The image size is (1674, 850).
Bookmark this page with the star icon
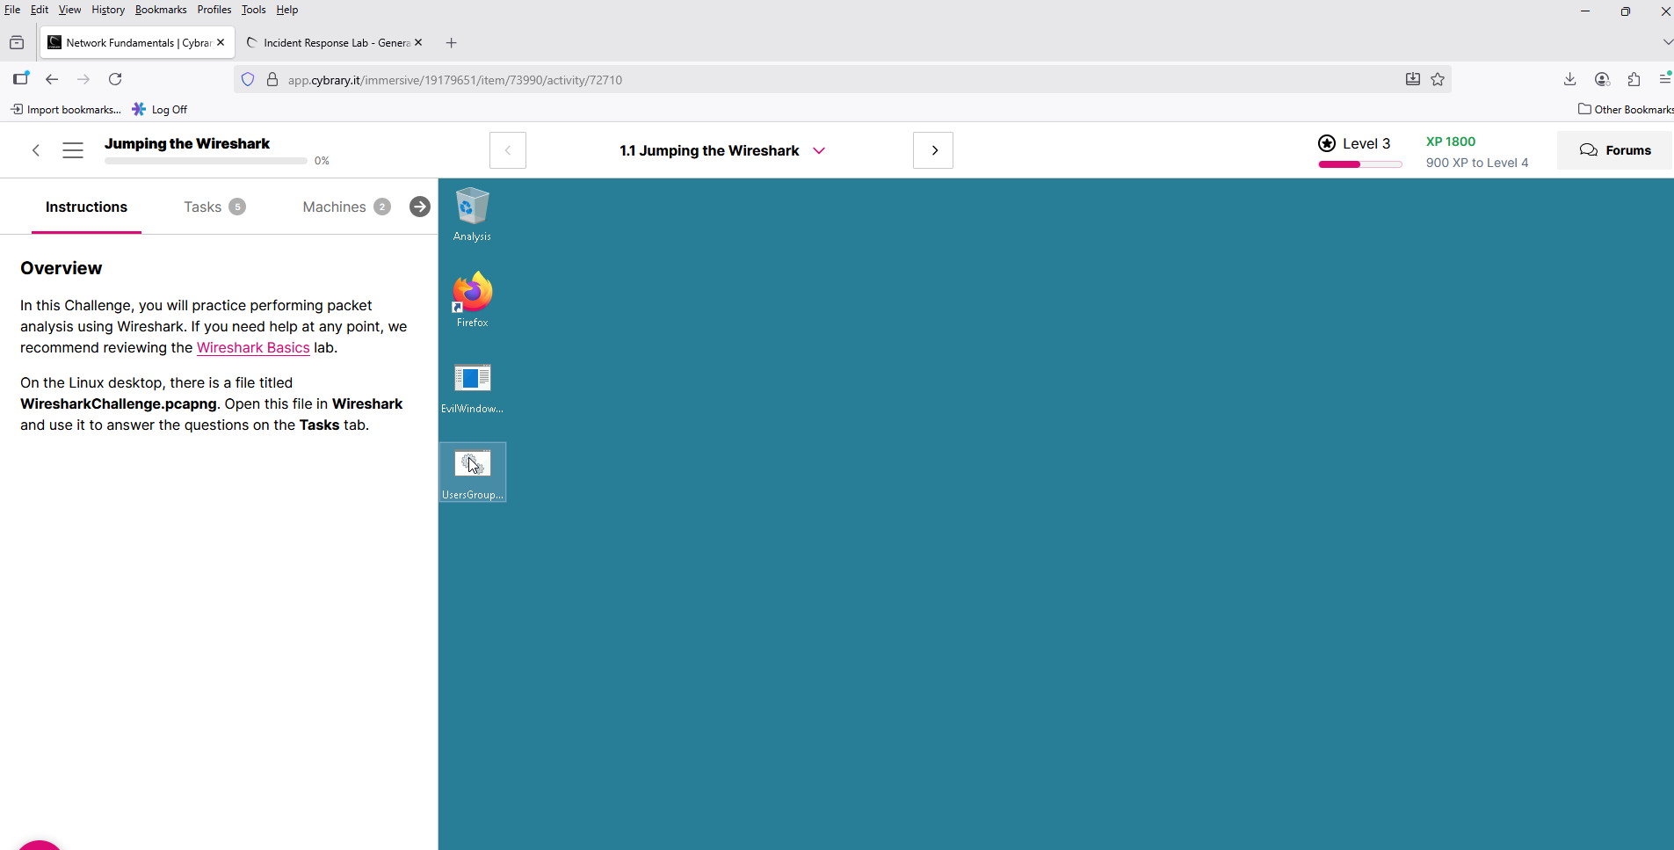[1438, 79]
